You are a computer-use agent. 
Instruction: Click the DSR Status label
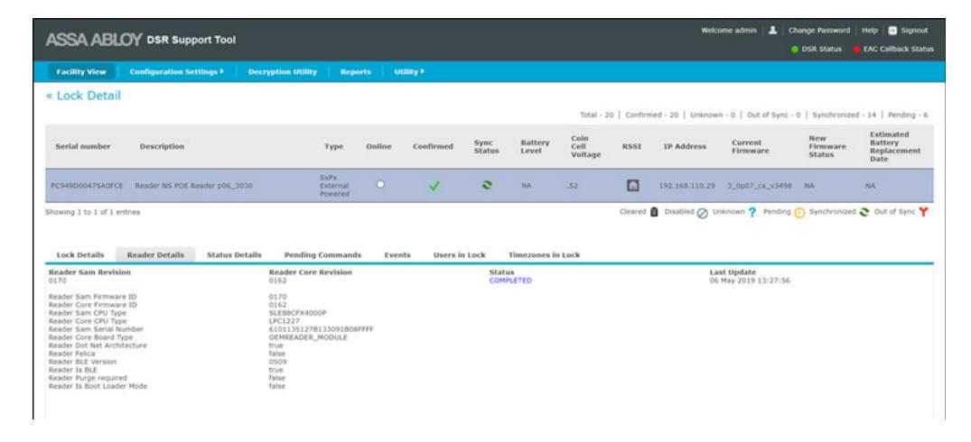coord(822,50)
